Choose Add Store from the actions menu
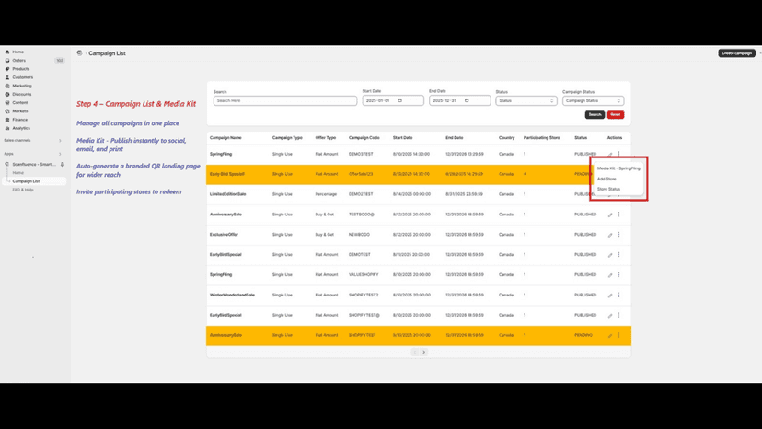 coord(606,179)
